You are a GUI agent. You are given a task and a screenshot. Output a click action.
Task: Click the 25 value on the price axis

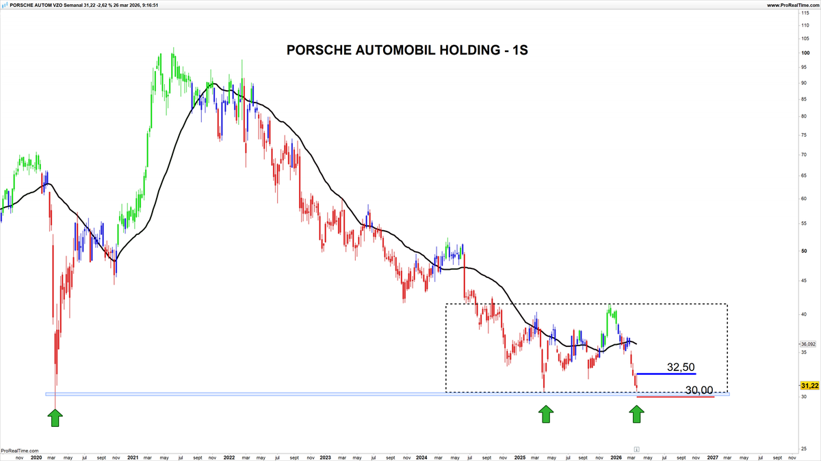coord(804,449)
